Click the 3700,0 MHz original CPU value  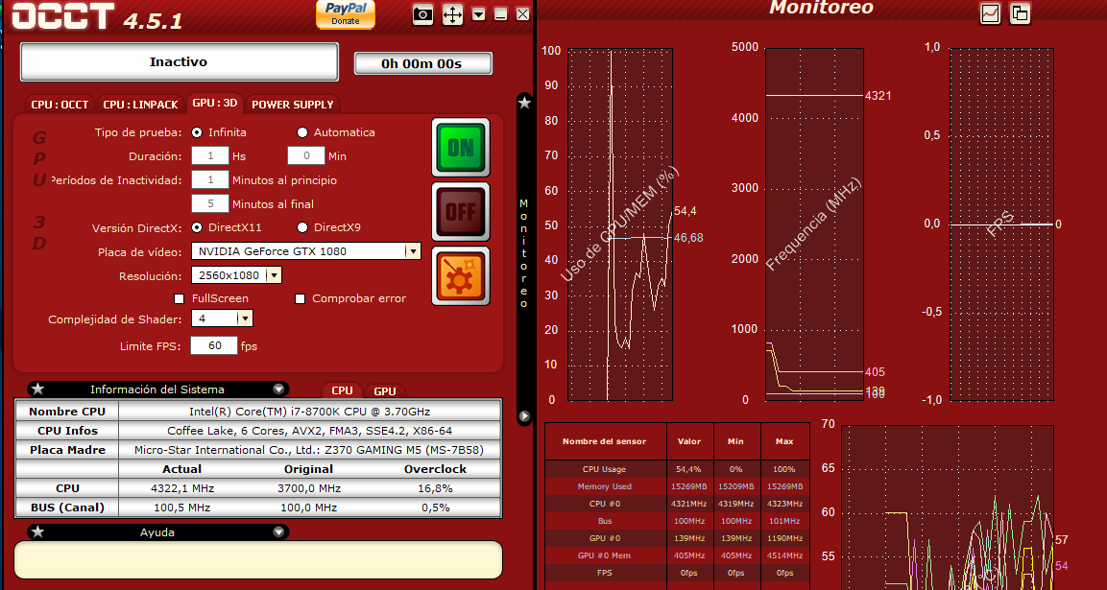308,488
